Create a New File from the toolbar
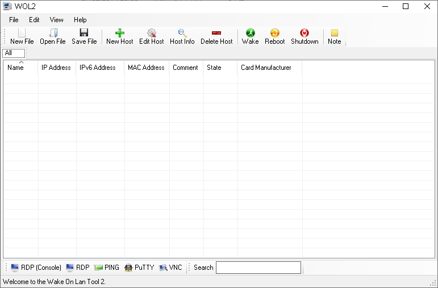This screenshot has width=438, height=288. [22, 34]
